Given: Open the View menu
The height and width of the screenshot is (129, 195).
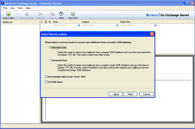Looking at the screenshot, I should click(x=12, y=8).
